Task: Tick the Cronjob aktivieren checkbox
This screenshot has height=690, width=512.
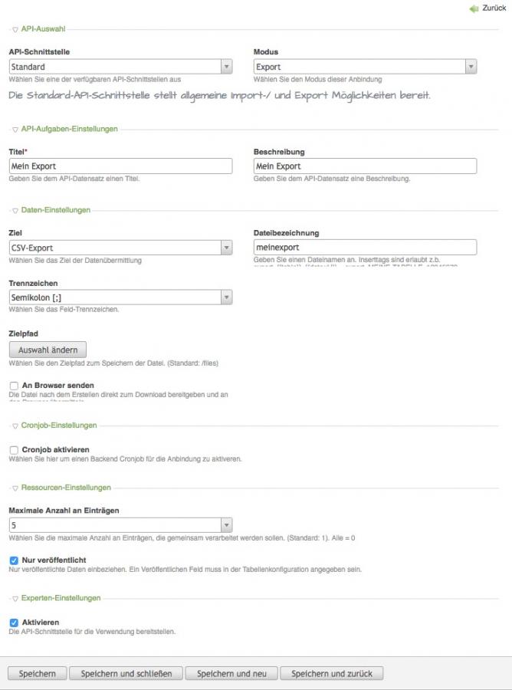Action: (14, 450)
